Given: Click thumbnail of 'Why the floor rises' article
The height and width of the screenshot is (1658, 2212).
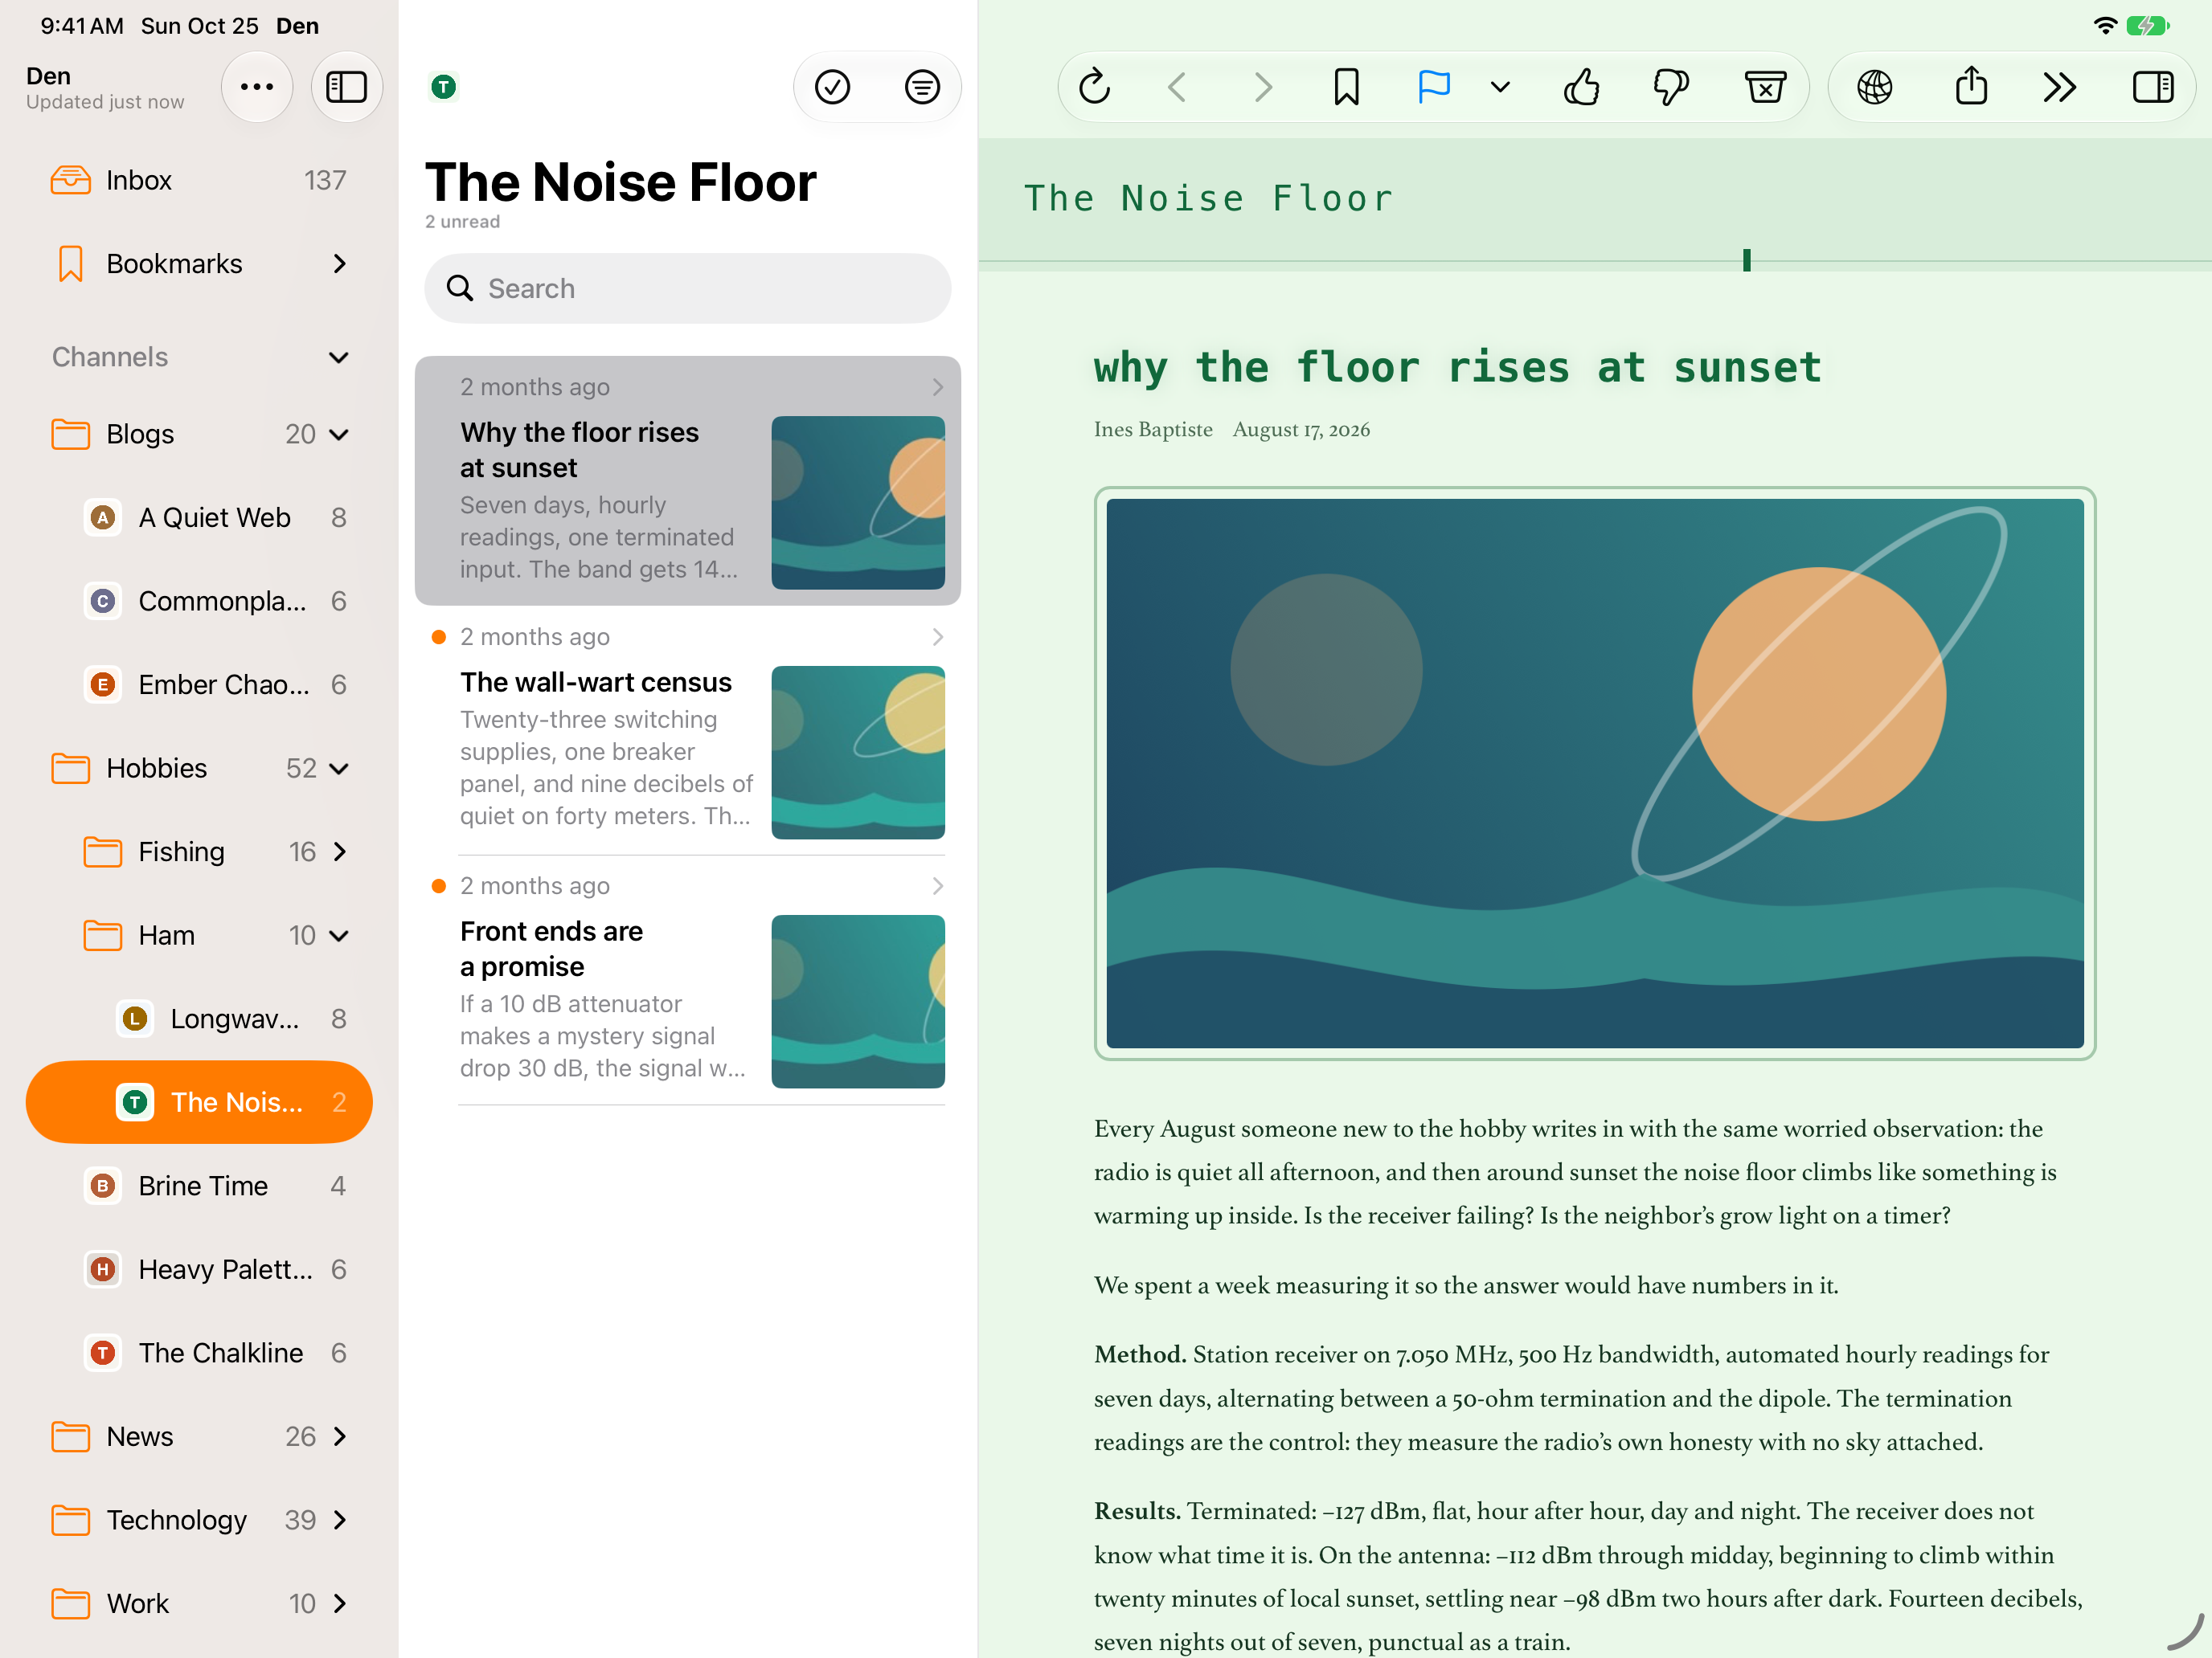Looking at the screenshot, I should pos(858,503).
